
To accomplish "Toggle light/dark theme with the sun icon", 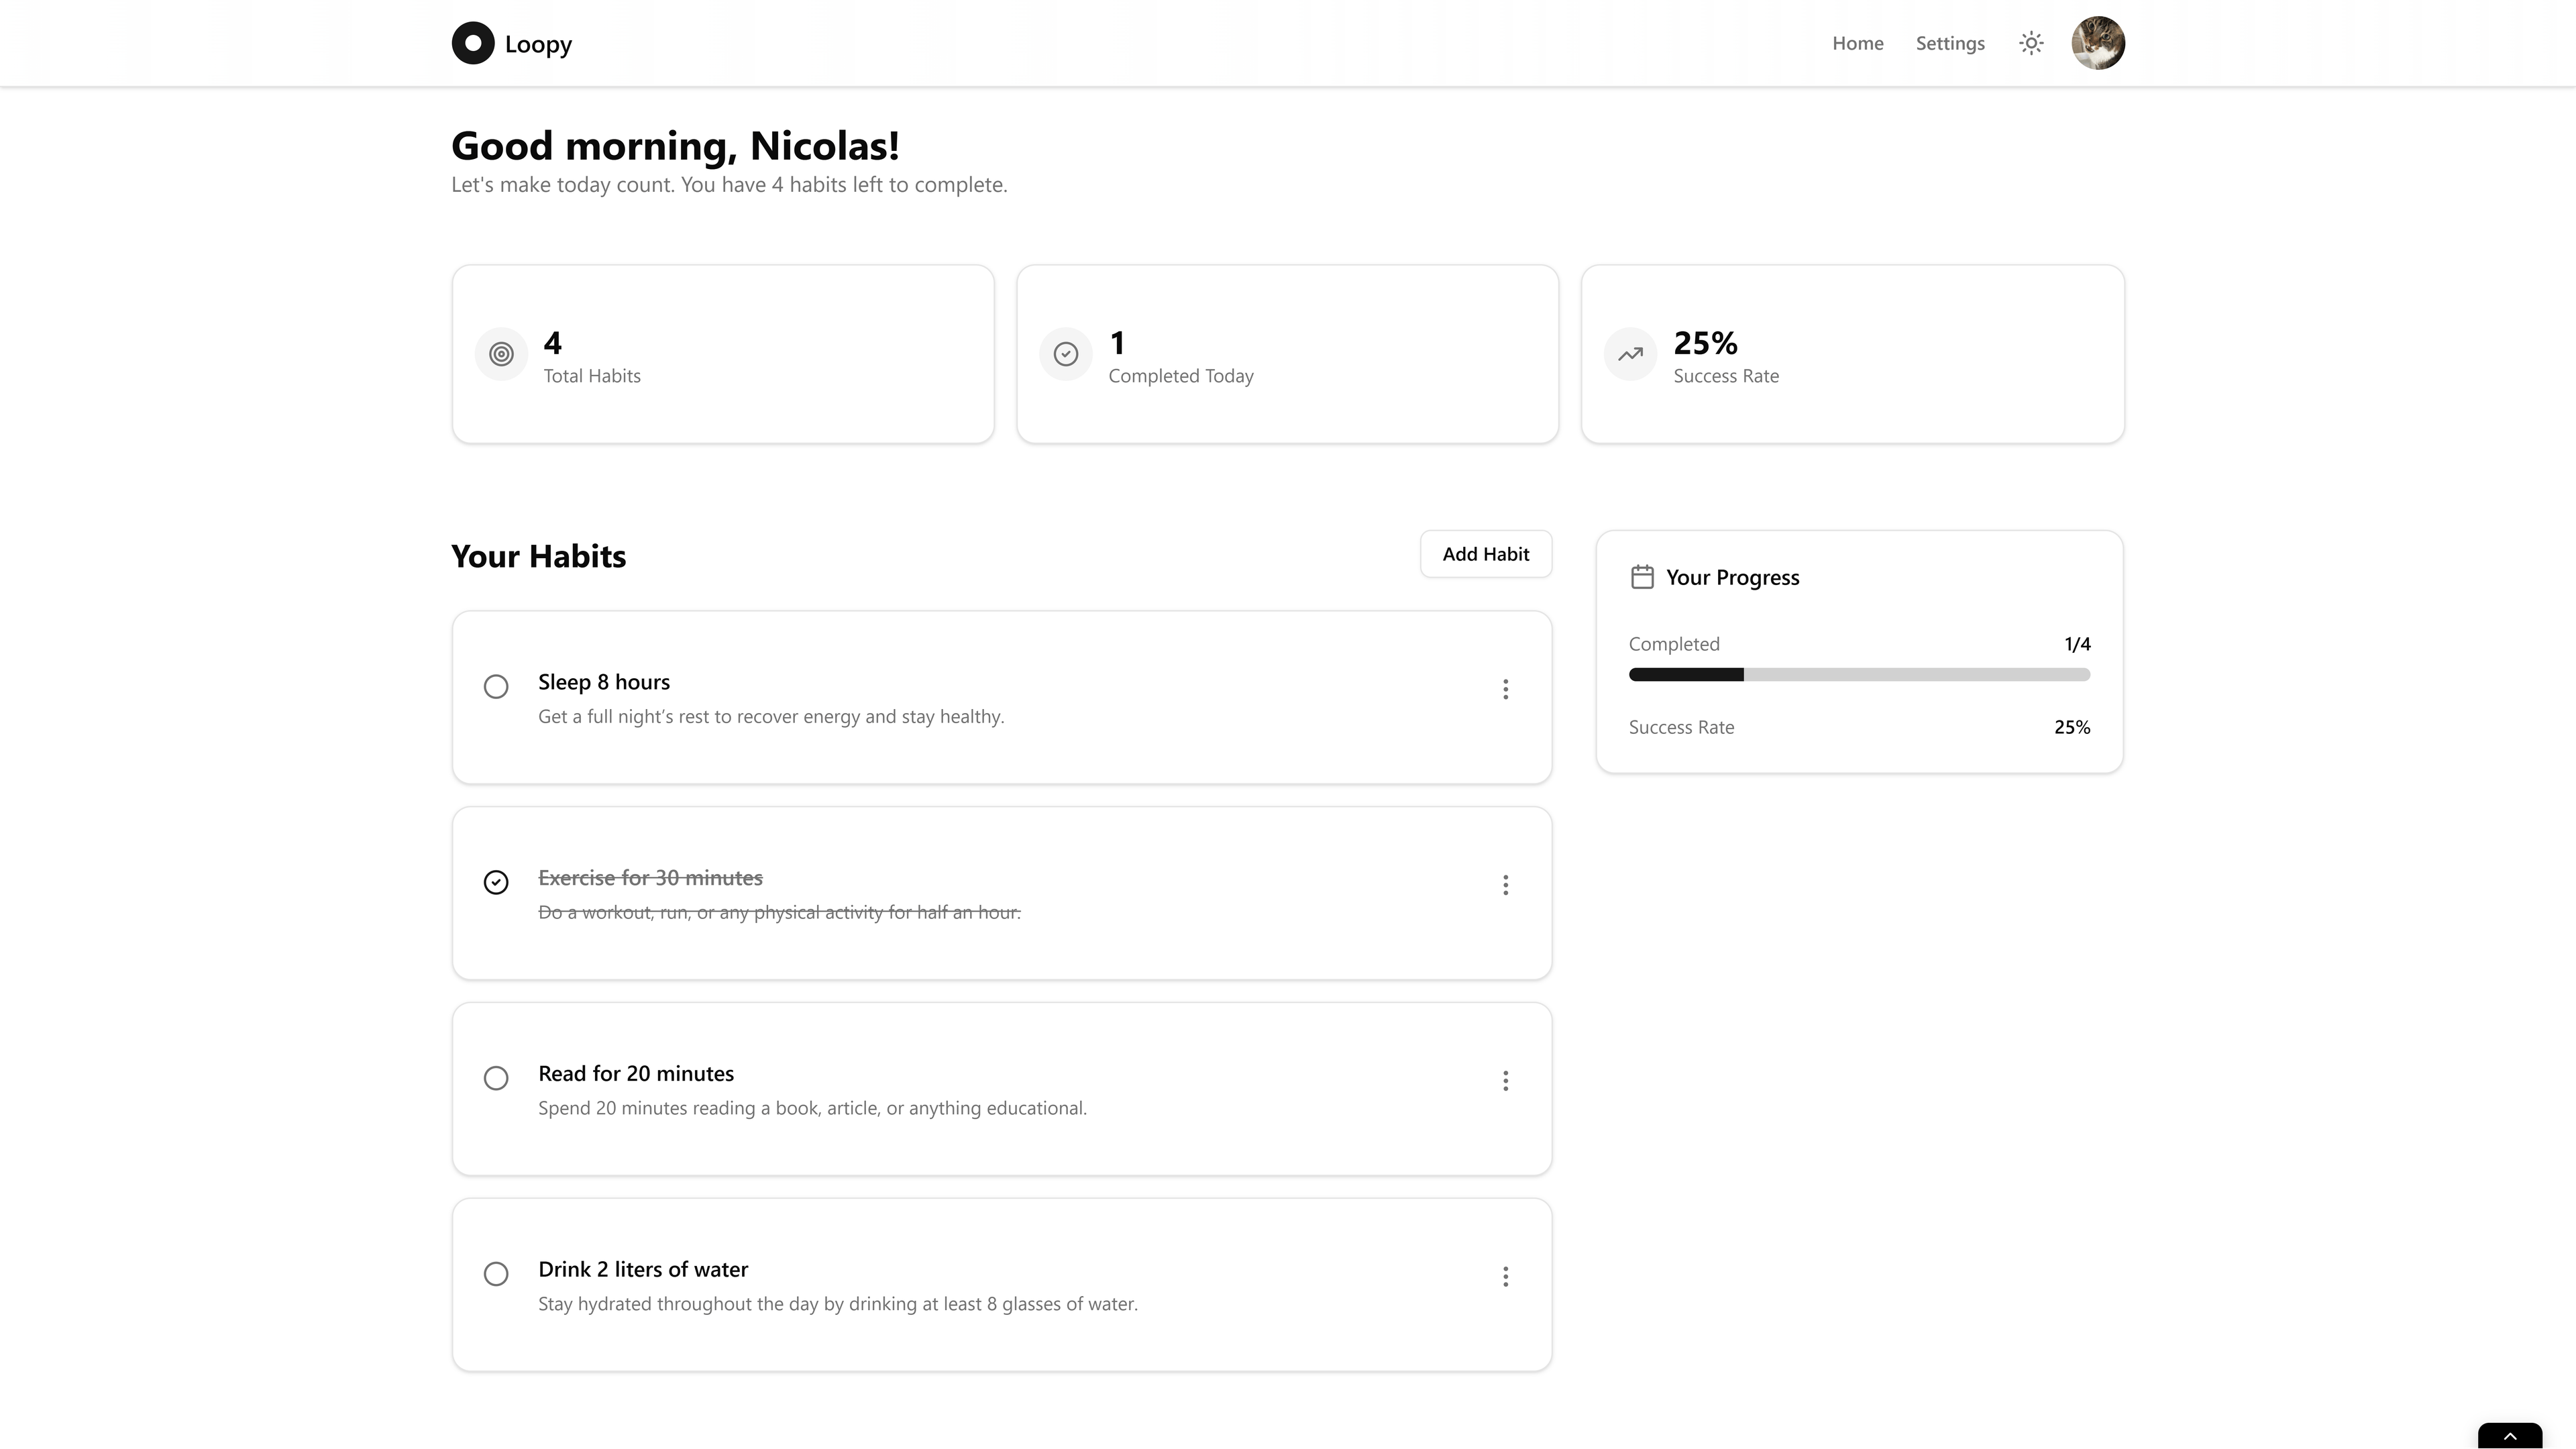I will point(2031,42).
